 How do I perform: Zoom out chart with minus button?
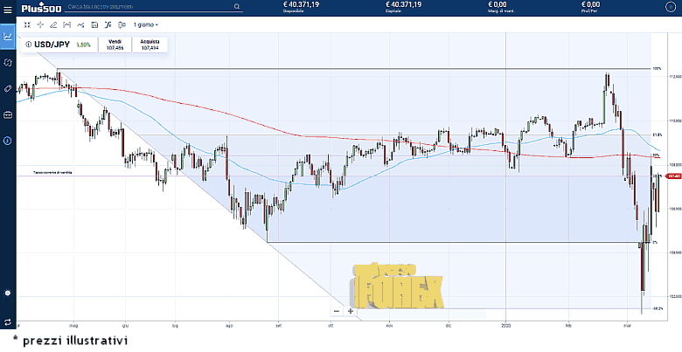(337, 310)
